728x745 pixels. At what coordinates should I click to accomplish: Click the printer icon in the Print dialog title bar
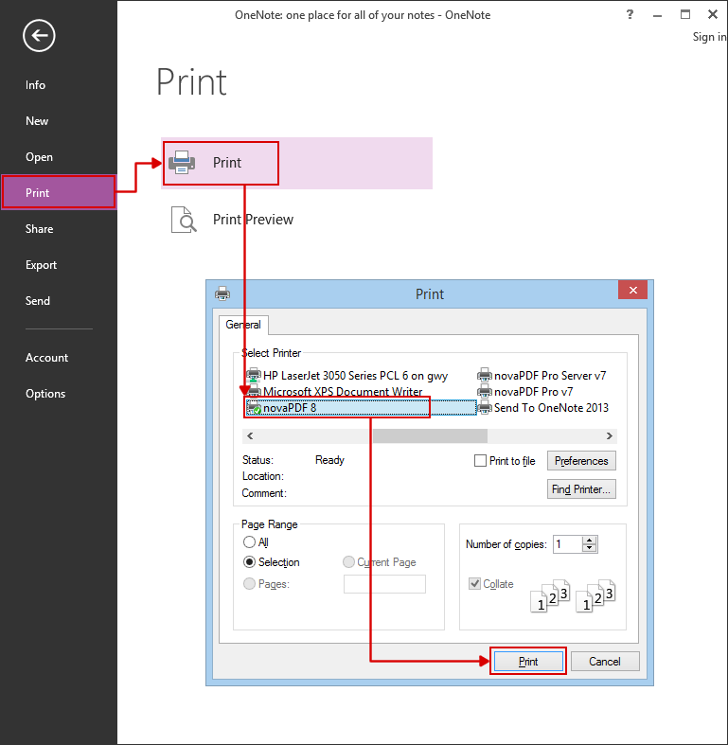(x=222, y=293)
